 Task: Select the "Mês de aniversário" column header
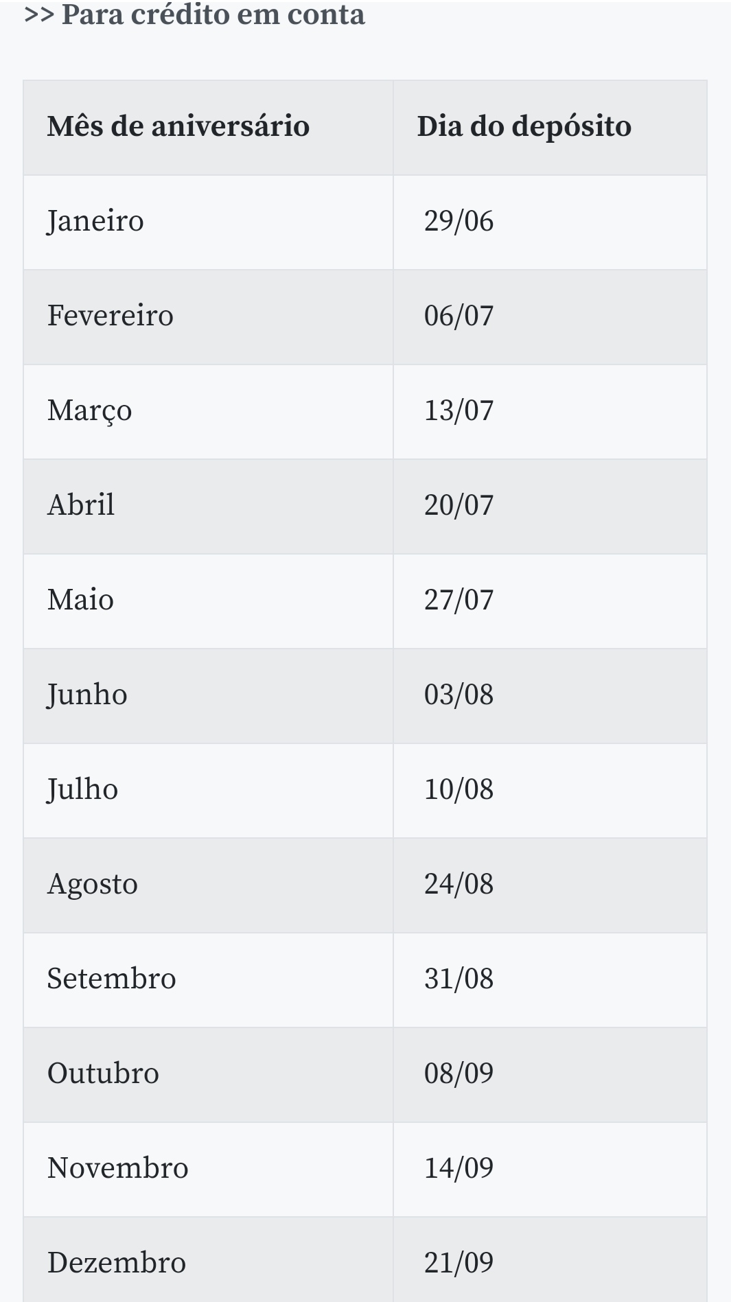click(x=178, y=127)
